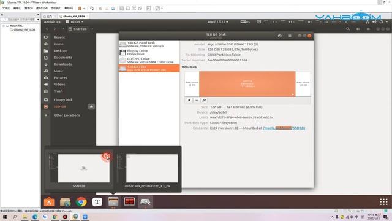The height and width of the screenshot is (221, 392).
Task: Delete selected partition with minus button
Action: click(x=197, y=100)
